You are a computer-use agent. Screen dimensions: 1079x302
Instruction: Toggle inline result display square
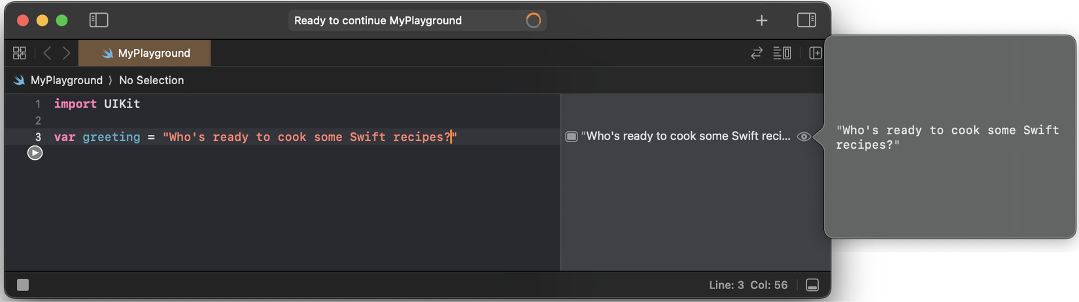(x=571, y=136)
